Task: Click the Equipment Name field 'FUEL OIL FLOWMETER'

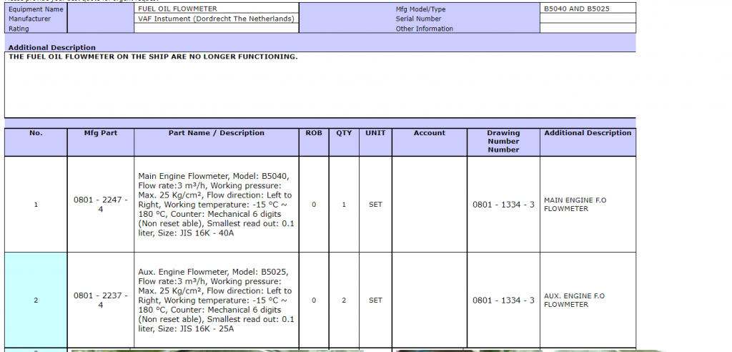Action: click(216, 9)
